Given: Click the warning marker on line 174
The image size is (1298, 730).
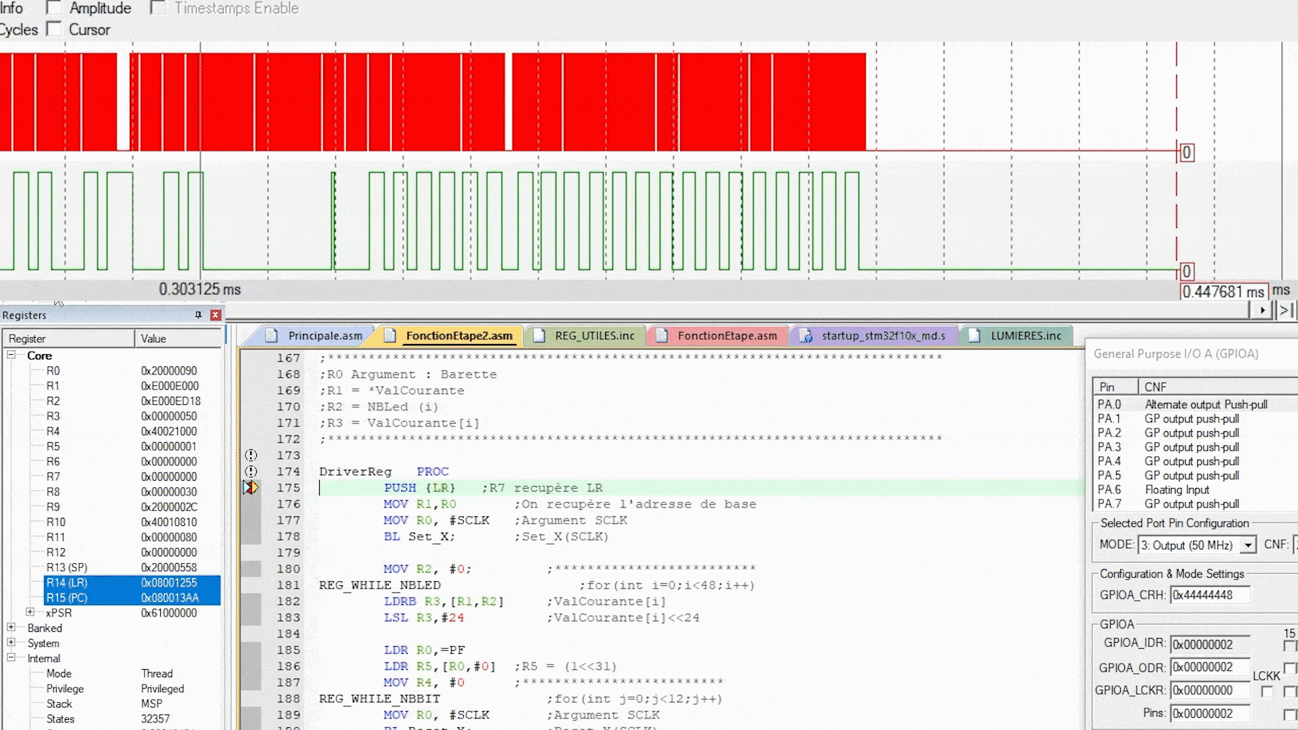Looking at the screenshot, I should point(251,471).
